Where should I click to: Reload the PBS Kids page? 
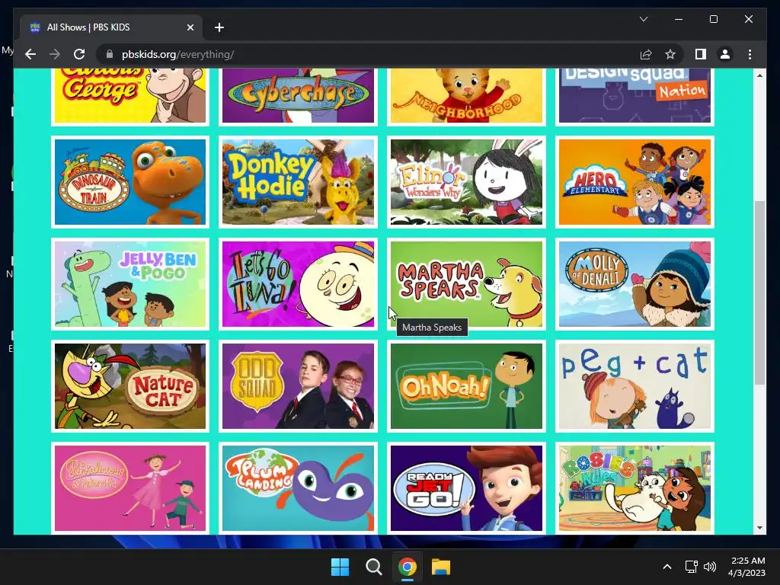pos(79,54)
